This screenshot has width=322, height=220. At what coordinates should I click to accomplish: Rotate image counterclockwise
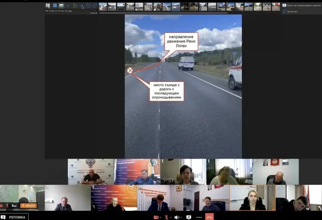pos(88,6)
